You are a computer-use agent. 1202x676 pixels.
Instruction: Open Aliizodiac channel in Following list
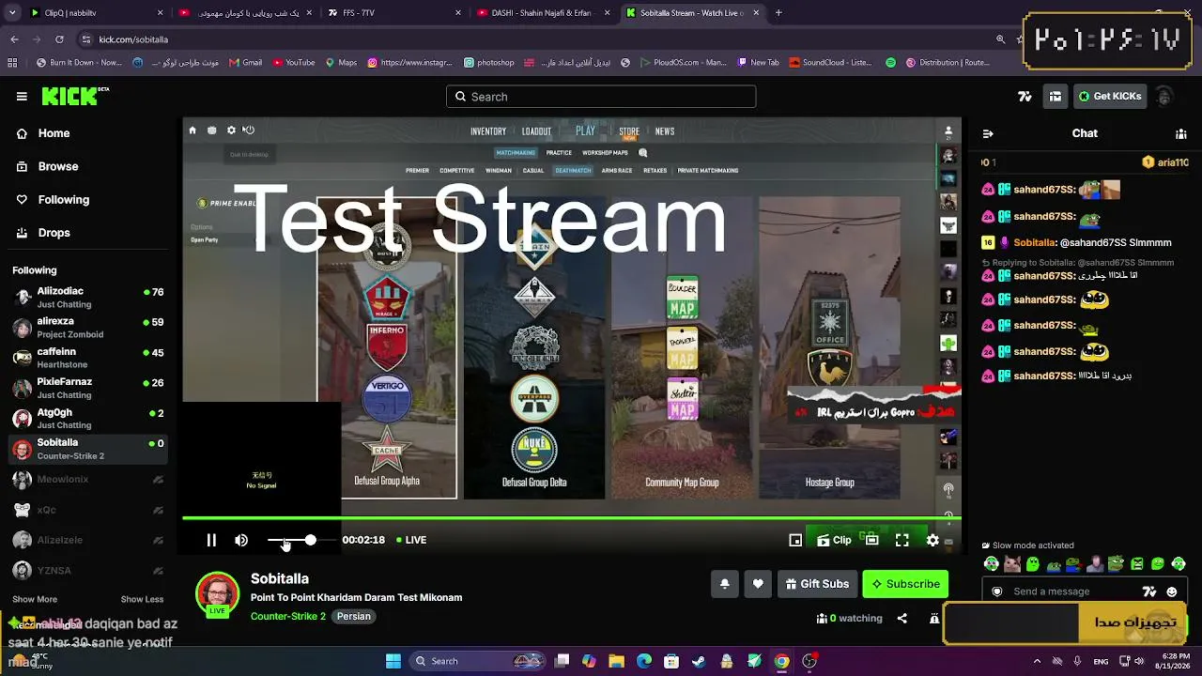pos(89,298)
